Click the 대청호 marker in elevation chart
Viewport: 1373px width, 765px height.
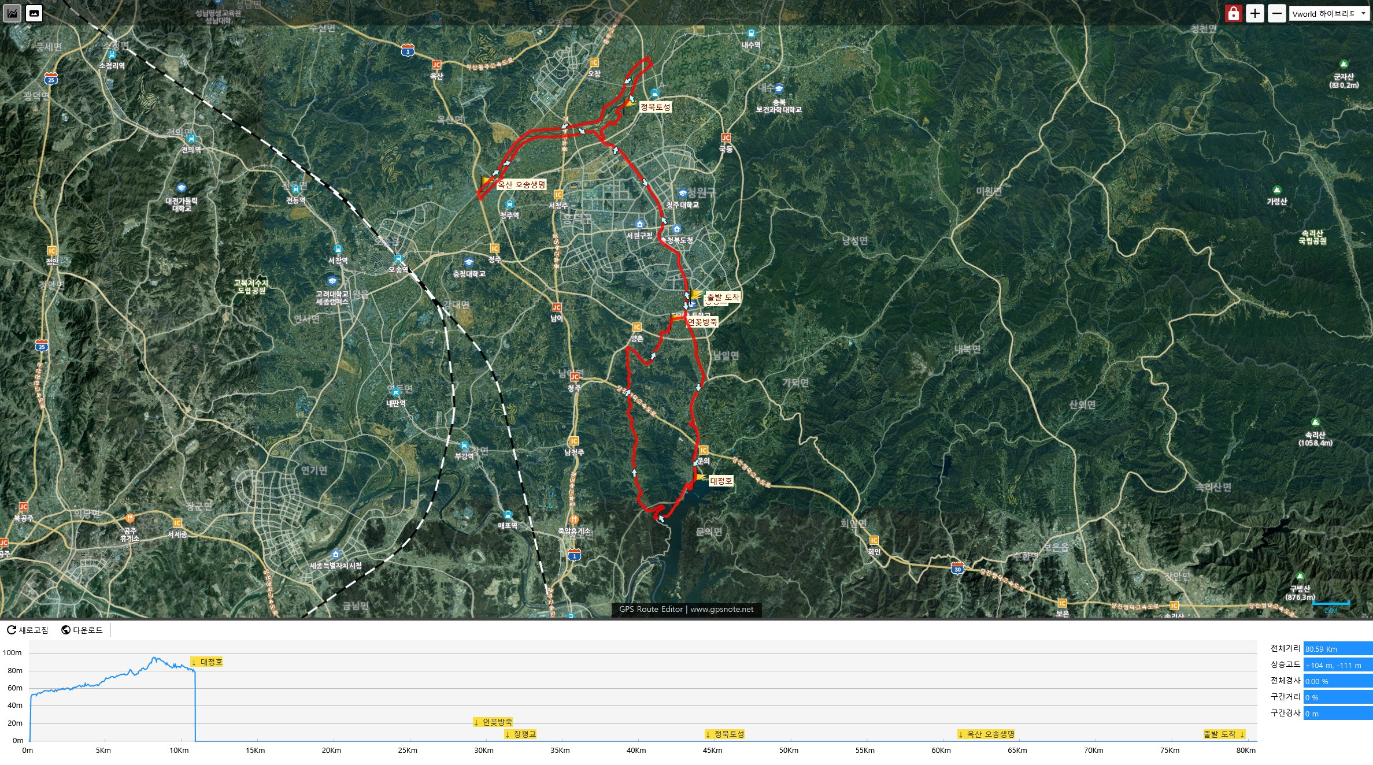pos(207,662)
